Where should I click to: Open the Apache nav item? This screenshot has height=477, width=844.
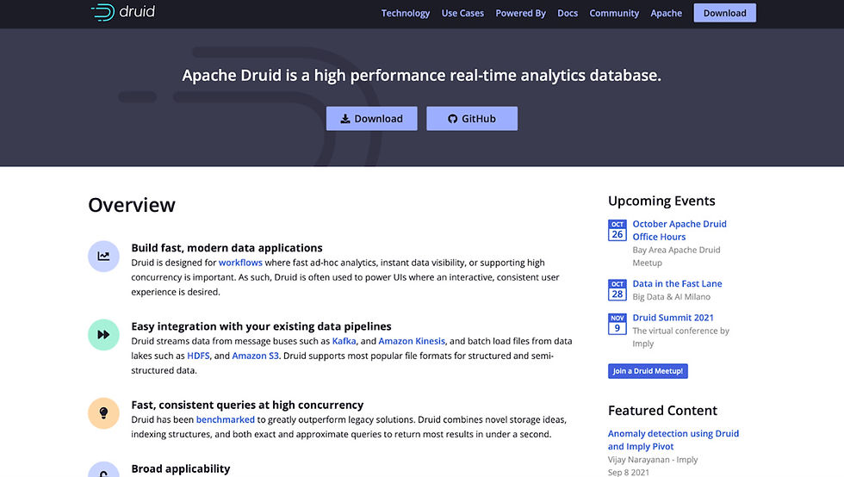coord(666,13)
